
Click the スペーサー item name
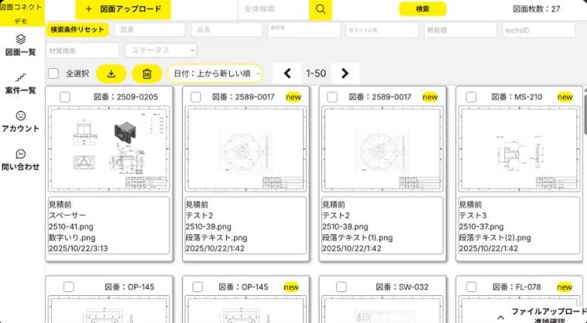pyautogui.click(x=67, y=216)
